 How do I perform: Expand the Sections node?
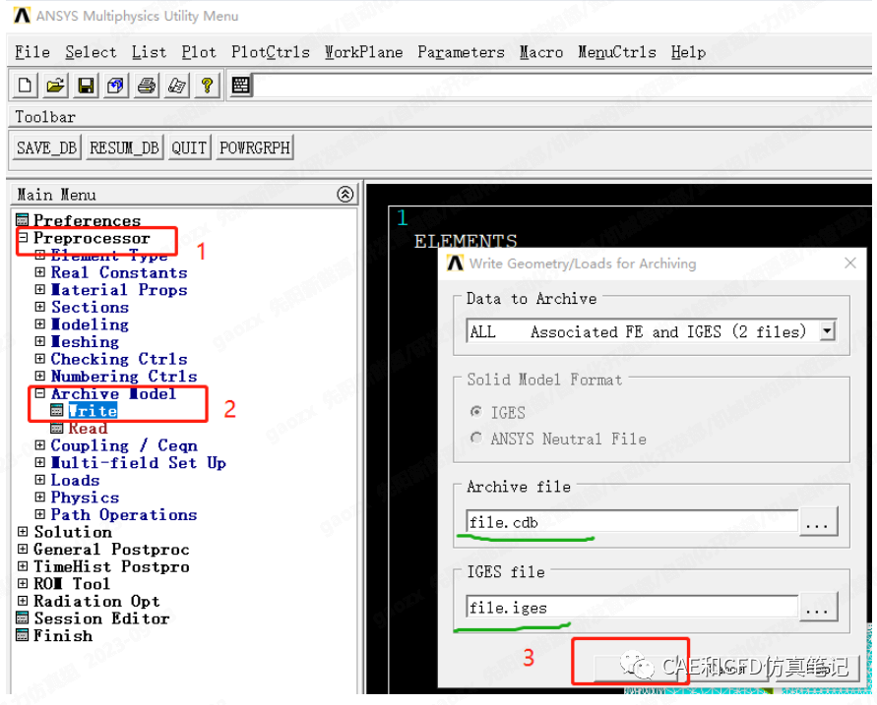(x=39, y=307)
